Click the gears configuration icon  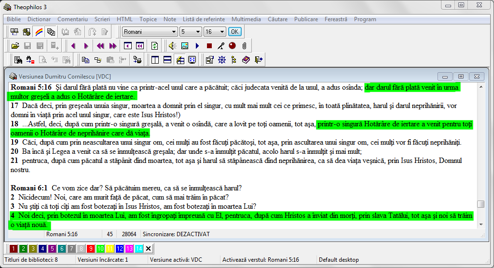(27, 32)
